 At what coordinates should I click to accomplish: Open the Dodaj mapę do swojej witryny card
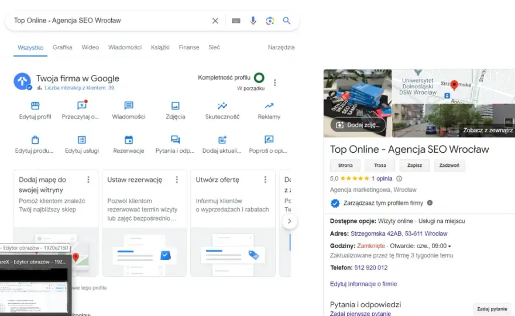[56, 223]
